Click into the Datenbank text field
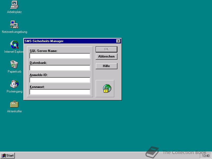This screenshot has width=212, height=159. click(x=60, y=68)
